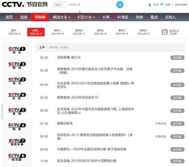Viewport: 189px width, 167px height.
Task: Click the blue search magnifier button
Action: coord(120,5)
